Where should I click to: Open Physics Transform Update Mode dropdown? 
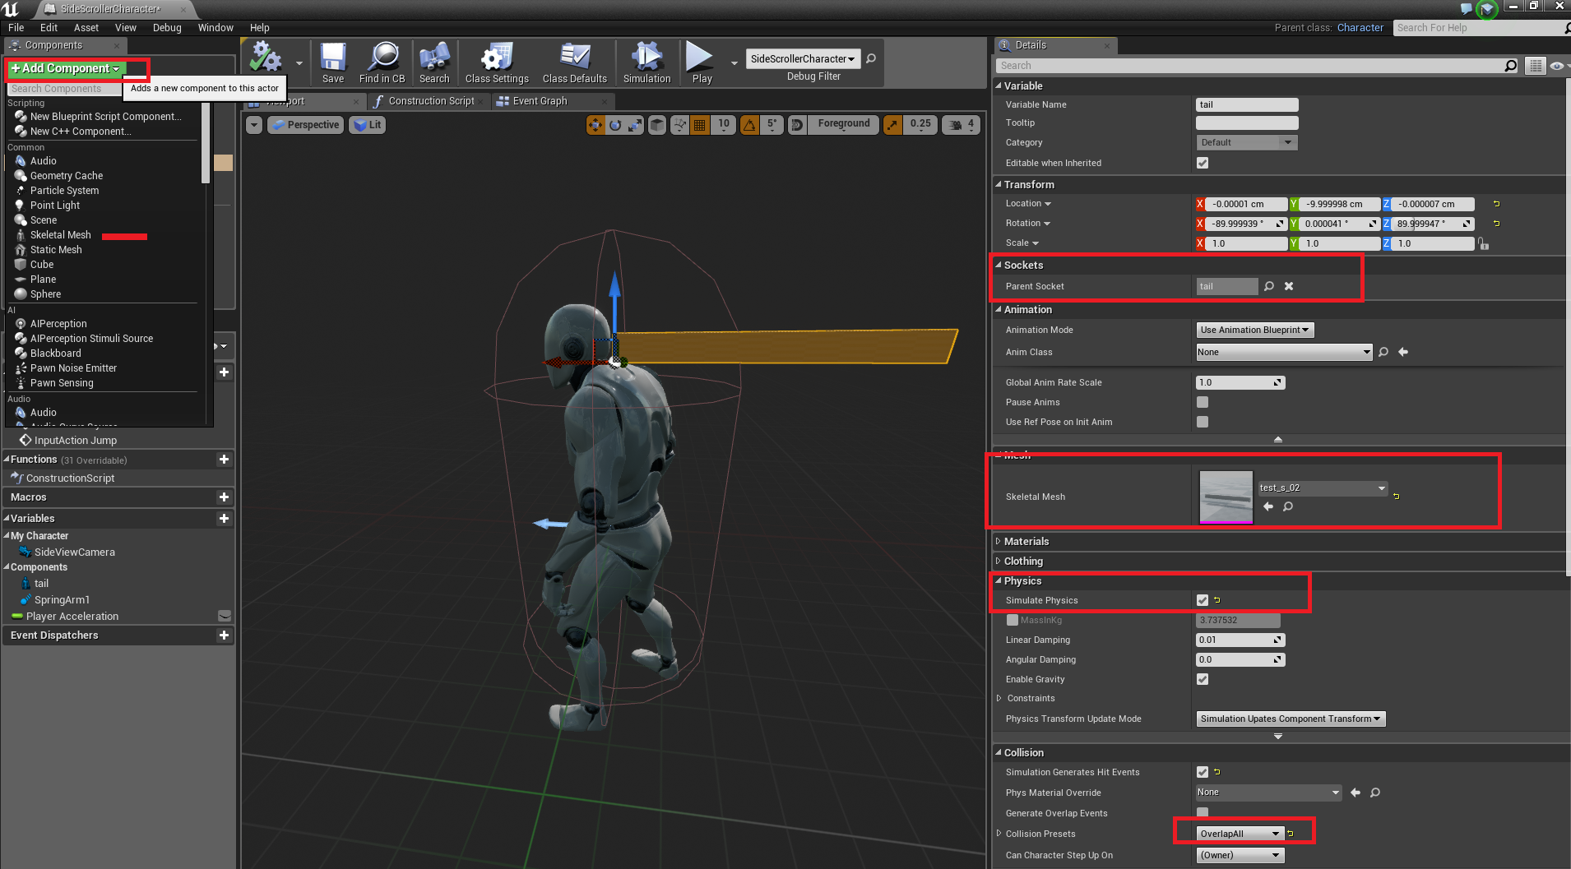pos(1291,719)
